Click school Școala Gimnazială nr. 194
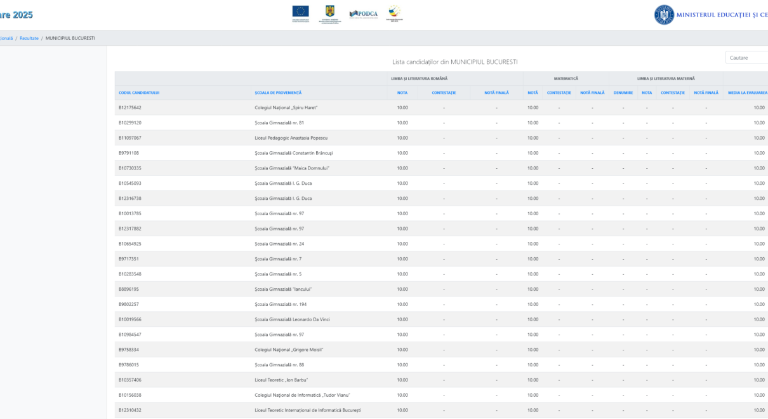 click(281, 304)
